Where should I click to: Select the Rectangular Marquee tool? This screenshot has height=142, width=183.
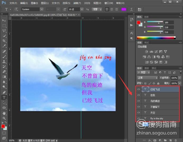coord(4,26)
